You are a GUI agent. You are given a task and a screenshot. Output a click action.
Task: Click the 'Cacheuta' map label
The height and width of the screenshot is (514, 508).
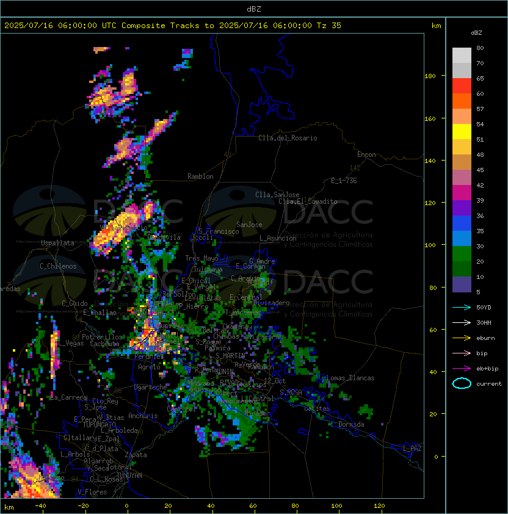point(104,344)
